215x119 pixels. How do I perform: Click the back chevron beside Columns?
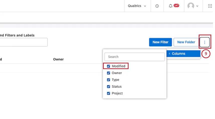(170, 54)
